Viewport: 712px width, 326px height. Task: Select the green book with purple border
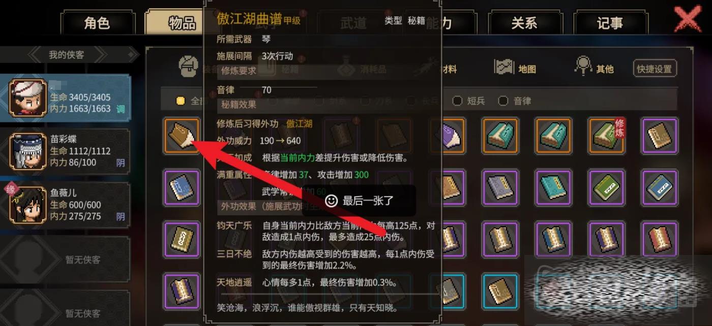pos(606,187)
